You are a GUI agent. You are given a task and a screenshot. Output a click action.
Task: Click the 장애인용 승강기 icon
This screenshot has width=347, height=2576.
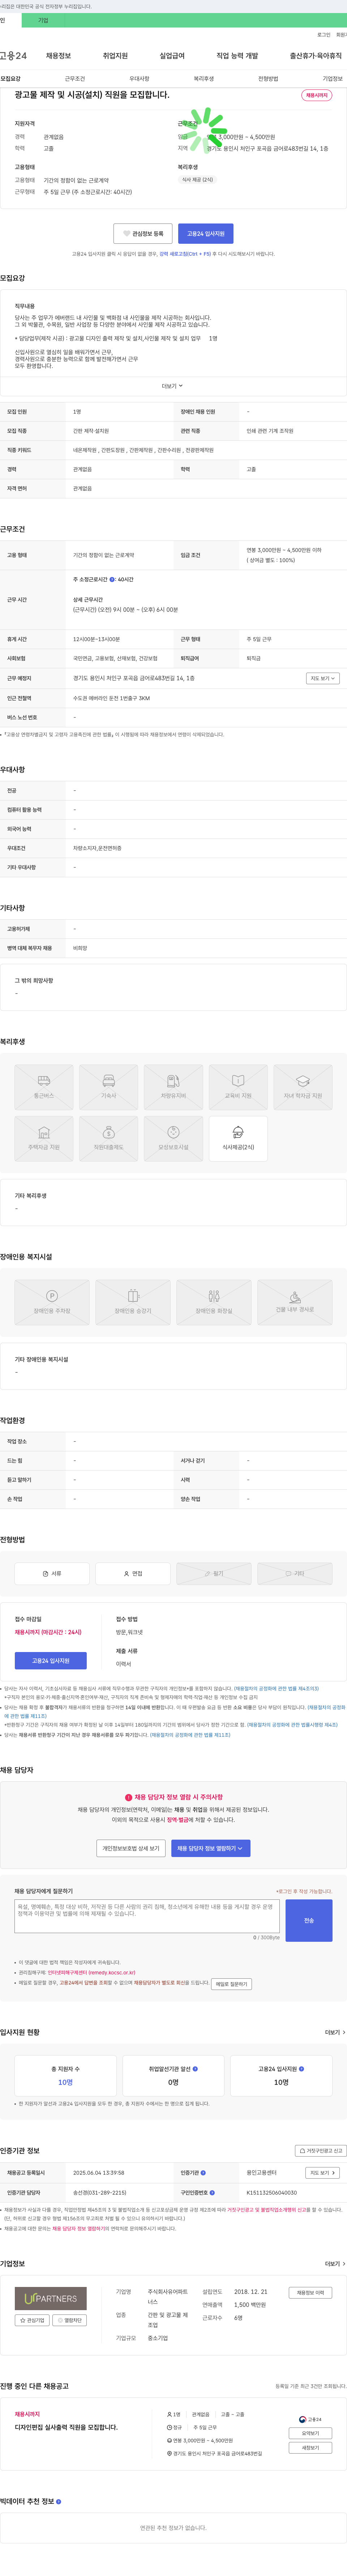pyautogui.click(x=133, y=1302)
